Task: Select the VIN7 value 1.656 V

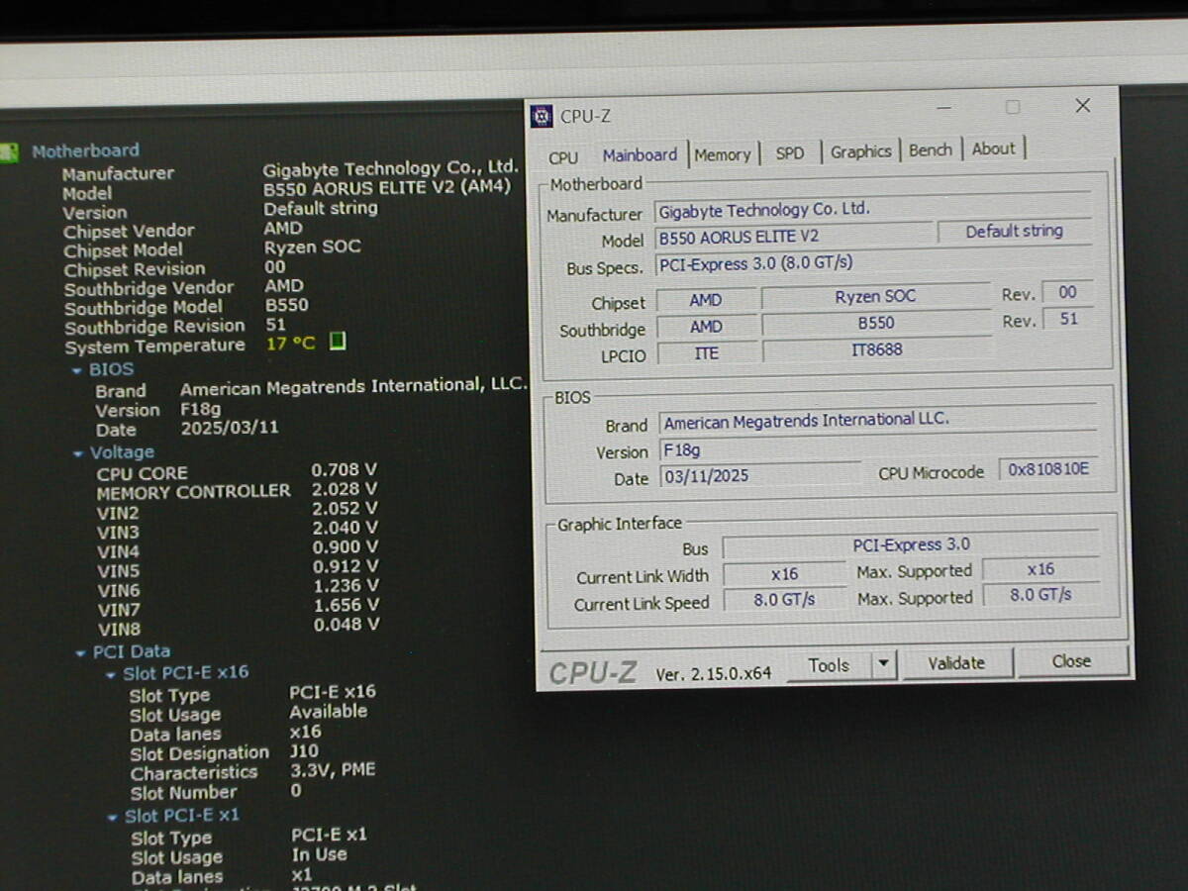Action: pyautogui.click(x=346, y=605)
